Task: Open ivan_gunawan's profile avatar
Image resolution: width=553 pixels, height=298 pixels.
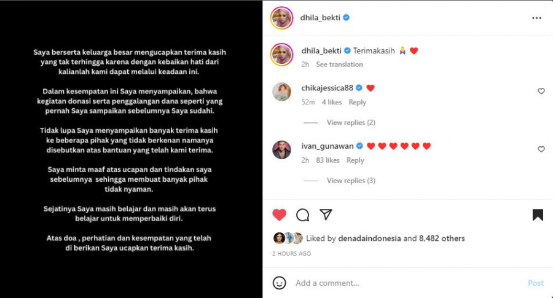Action: click(x=282, y=150)
